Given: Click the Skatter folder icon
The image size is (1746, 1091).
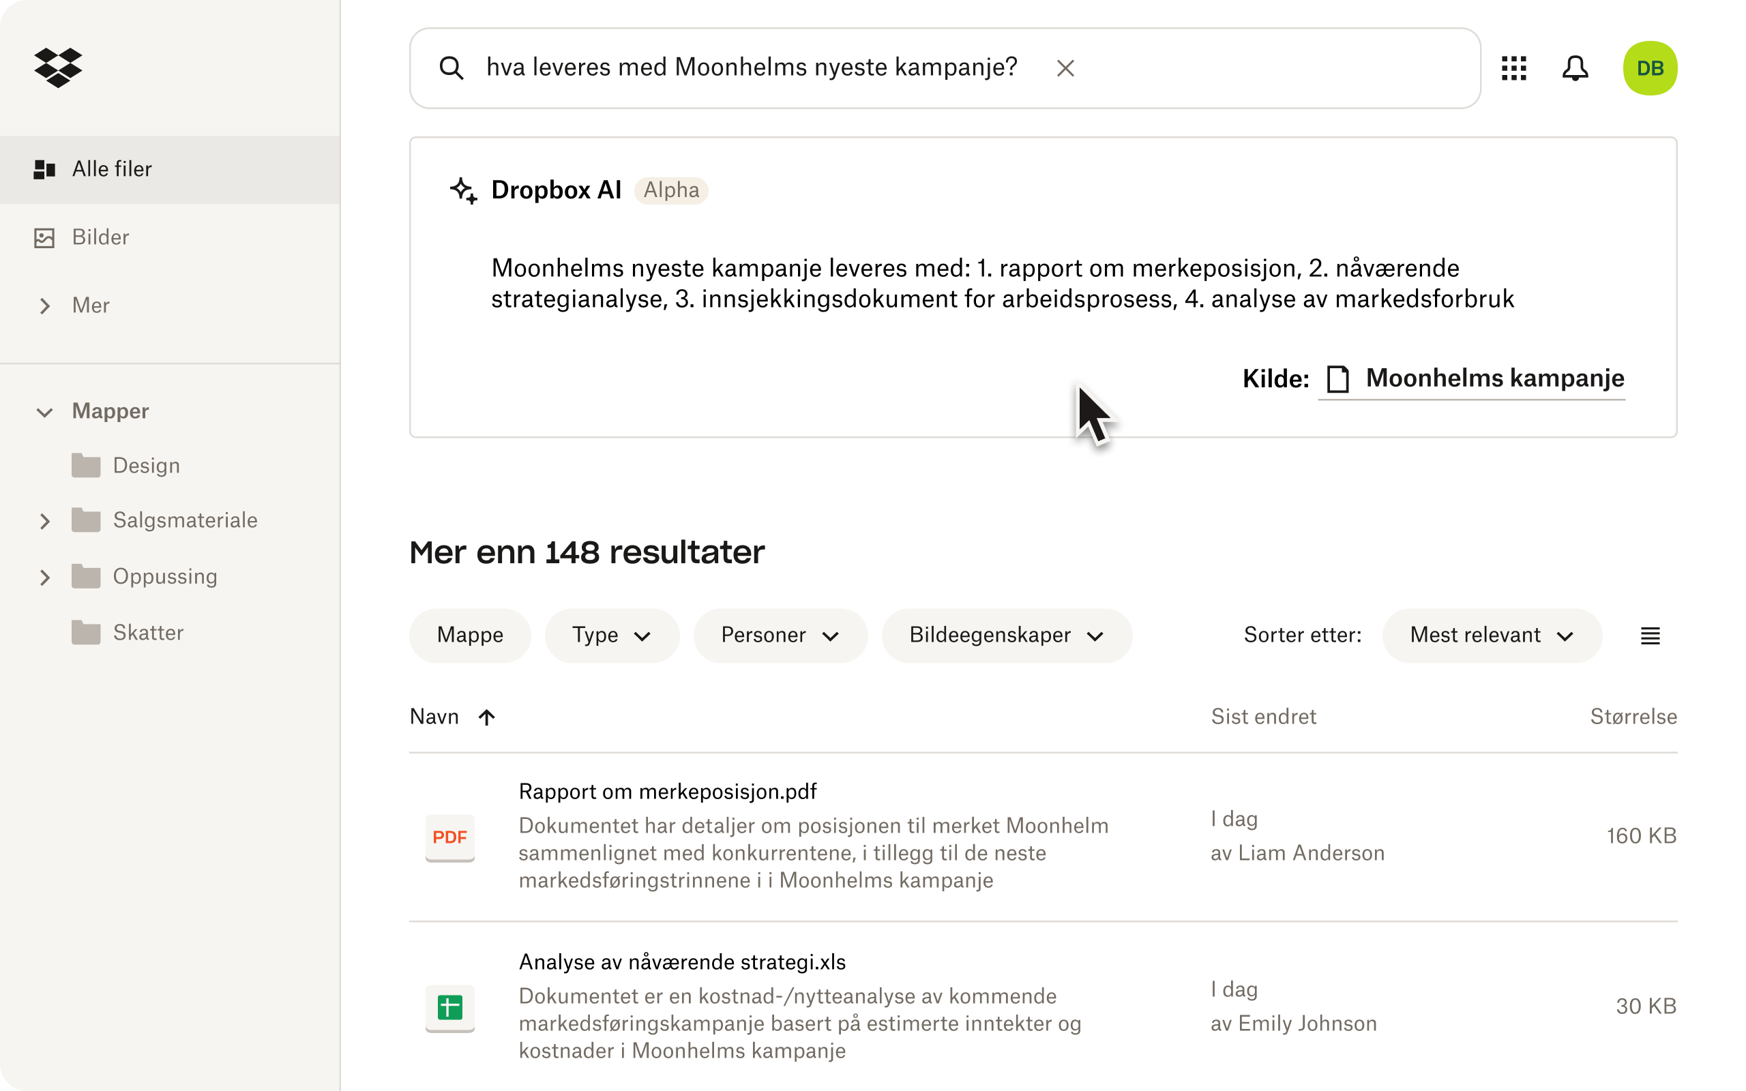Looking at the screenshot, I should click(x=86, y=632).
